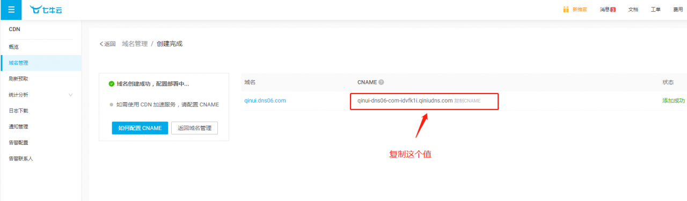Expand the 统计分析 sidebar chevron
This screenshot has height=201, width=687.
pyautogui.click(x=71, y=95)
